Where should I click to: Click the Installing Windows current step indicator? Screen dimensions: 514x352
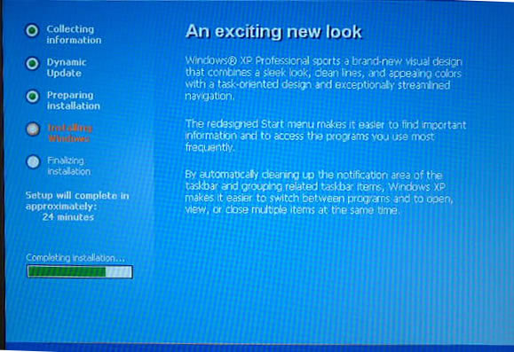point(33,129)
